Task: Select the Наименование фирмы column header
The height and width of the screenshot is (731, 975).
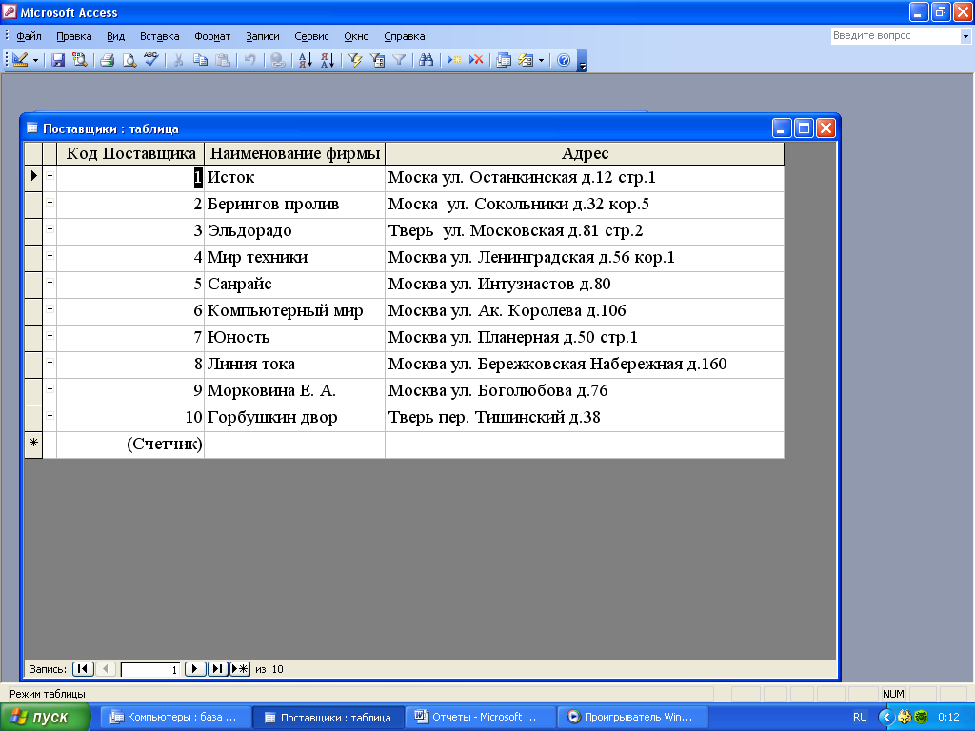Action: (295, 153)
